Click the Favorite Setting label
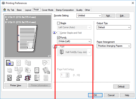 (x=61, y=16)
